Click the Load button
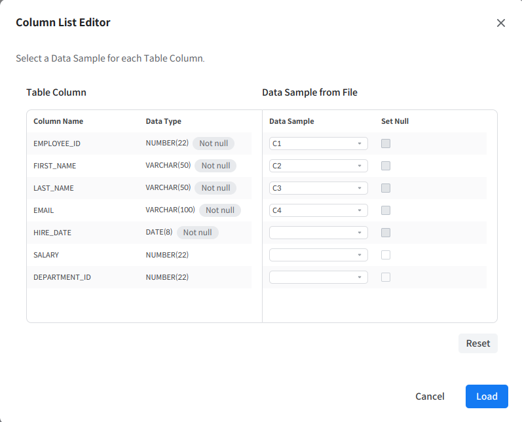 (487, 396)
